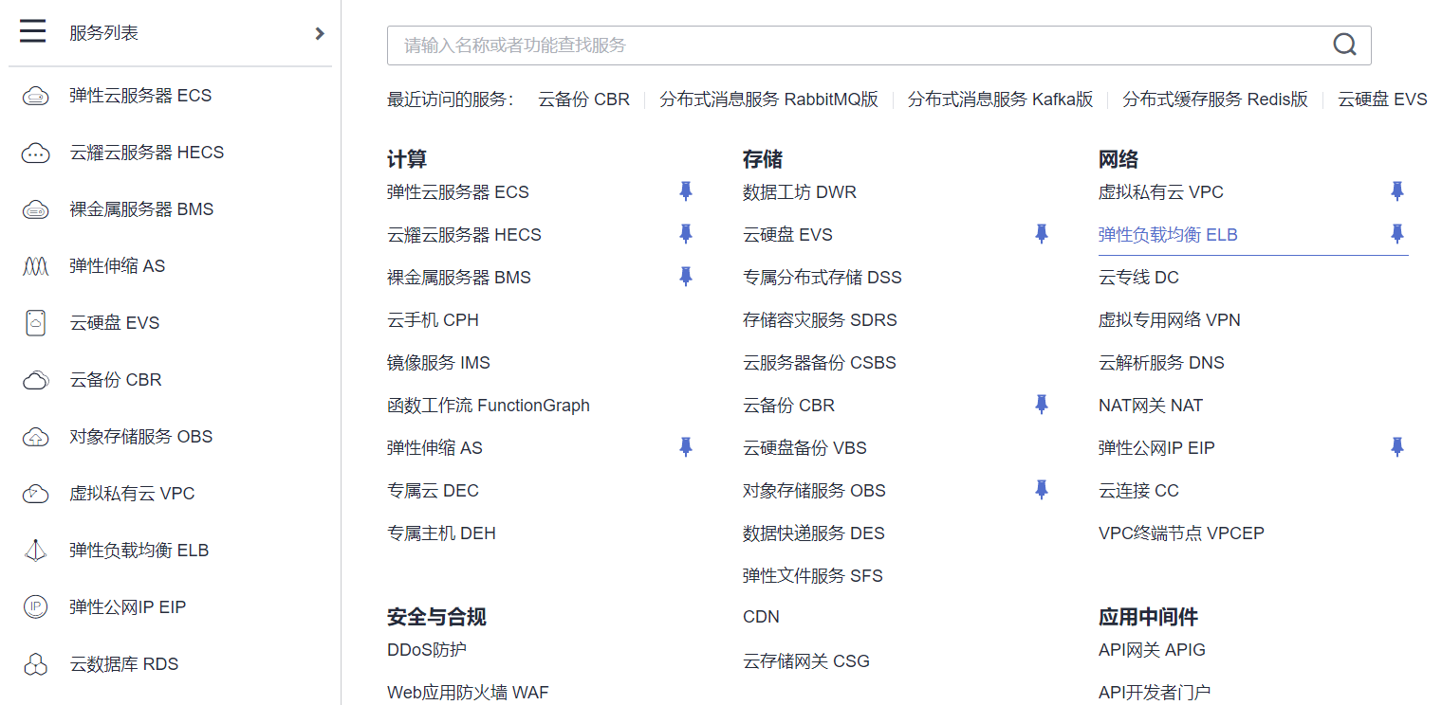The width and height of the screenshot is (1442, 705).
Task: Go to 虚拟专用网络 VPN
Action: tap(1170, 320)
